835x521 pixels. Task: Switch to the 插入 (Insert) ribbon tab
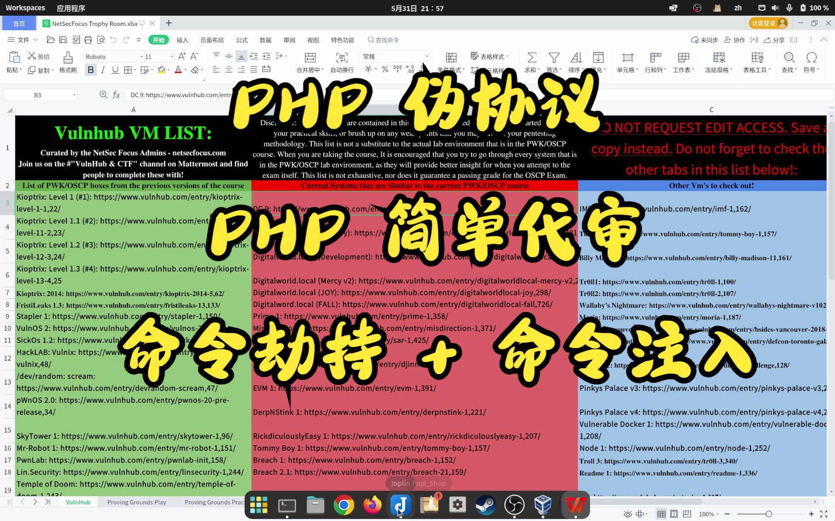[182, 40]
